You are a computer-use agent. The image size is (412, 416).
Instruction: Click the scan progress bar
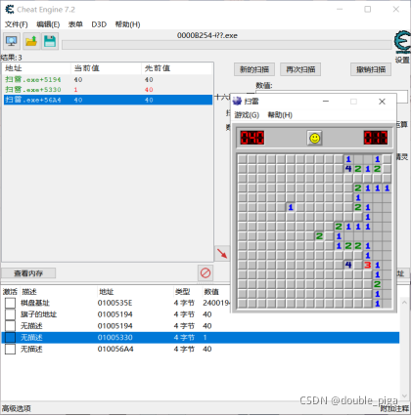point(227,45)
